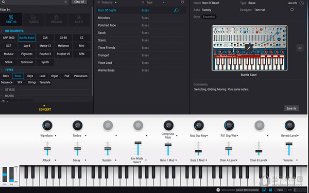309x193 pixels.
Task: Click the Clear All button
Action: [x=79, y=2]
